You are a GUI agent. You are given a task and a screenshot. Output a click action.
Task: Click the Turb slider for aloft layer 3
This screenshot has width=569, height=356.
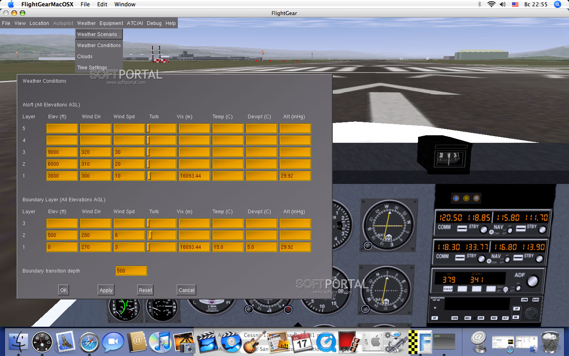pos(162,152)
